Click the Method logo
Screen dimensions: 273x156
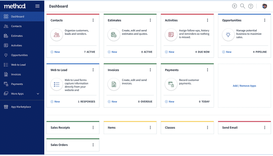(15, 6)
